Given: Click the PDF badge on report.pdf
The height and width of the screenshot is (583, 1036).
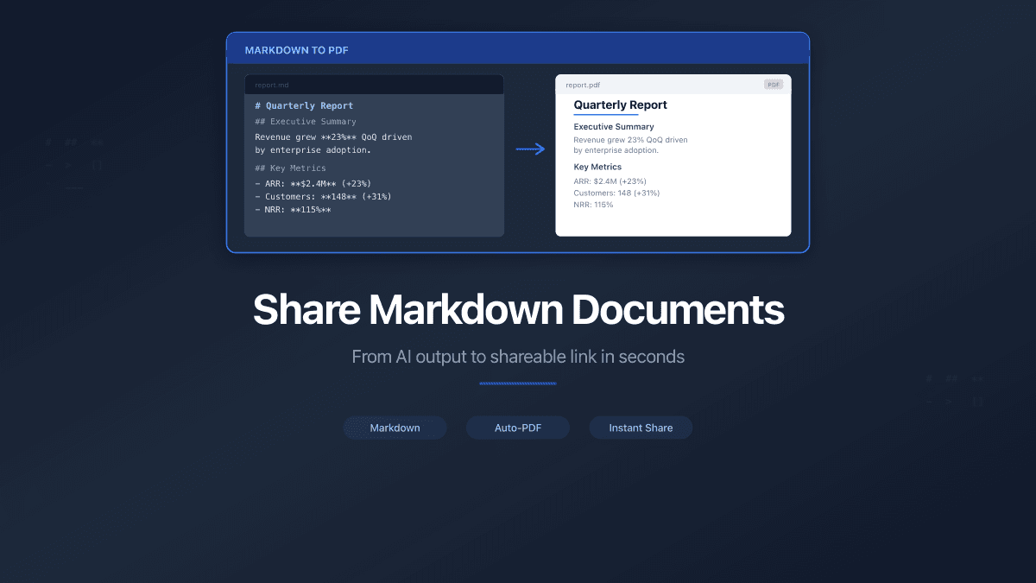Looking at the screenshot, I should [x=774, y=84].
